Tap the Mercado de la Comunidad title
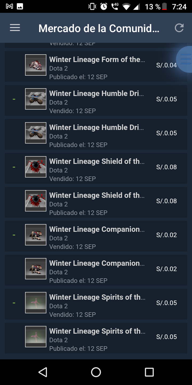This screenshot has width=192, height=385. coord(99,28)
